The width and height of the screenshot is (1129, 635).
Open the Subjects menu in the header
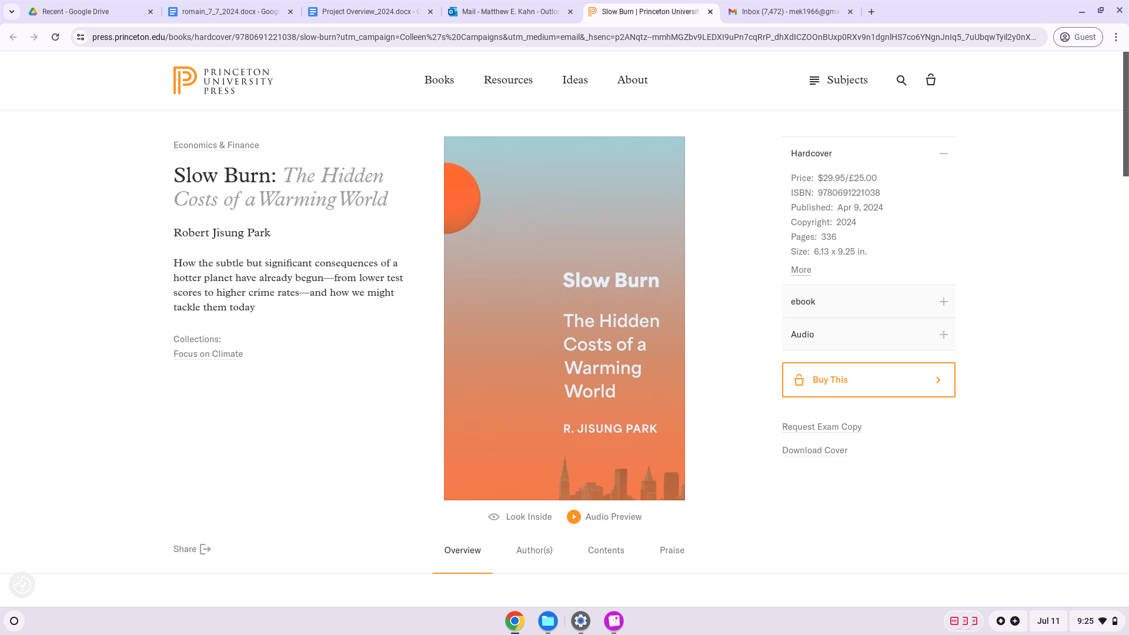point(839,80)
